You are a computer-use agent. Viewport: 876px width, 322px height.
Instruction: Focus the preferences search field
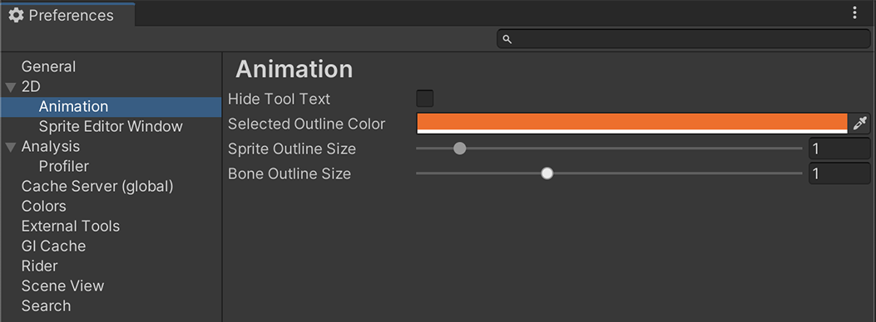tap(684, 39)
